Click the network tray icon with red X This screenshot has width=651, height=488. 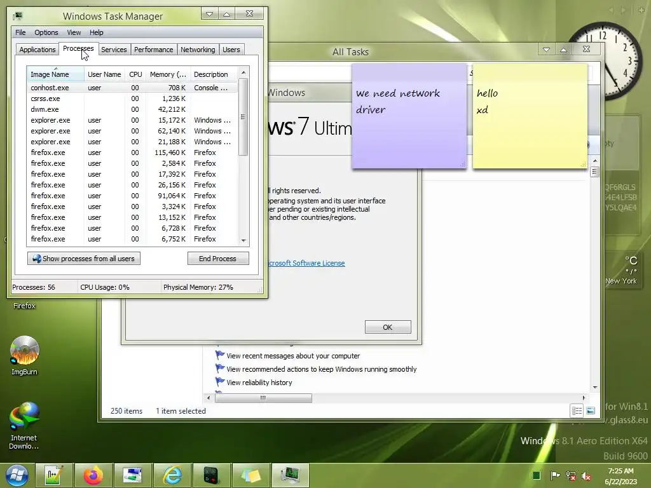pos(571,475)
